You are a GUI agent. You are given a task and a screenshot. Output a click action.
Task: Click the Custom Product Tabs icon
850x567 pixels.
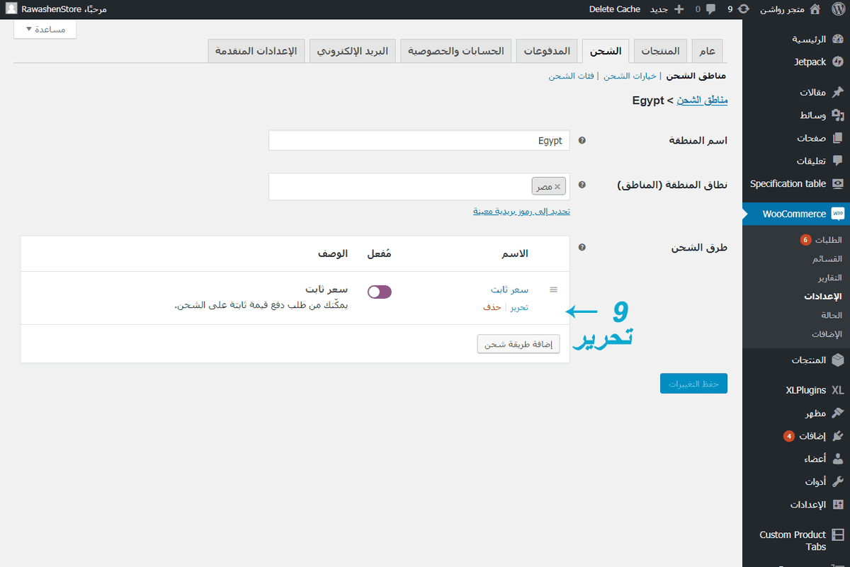838,535
